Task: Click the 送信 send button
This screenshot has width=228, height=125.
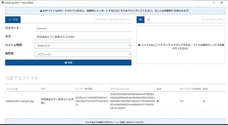Action: 68,62
